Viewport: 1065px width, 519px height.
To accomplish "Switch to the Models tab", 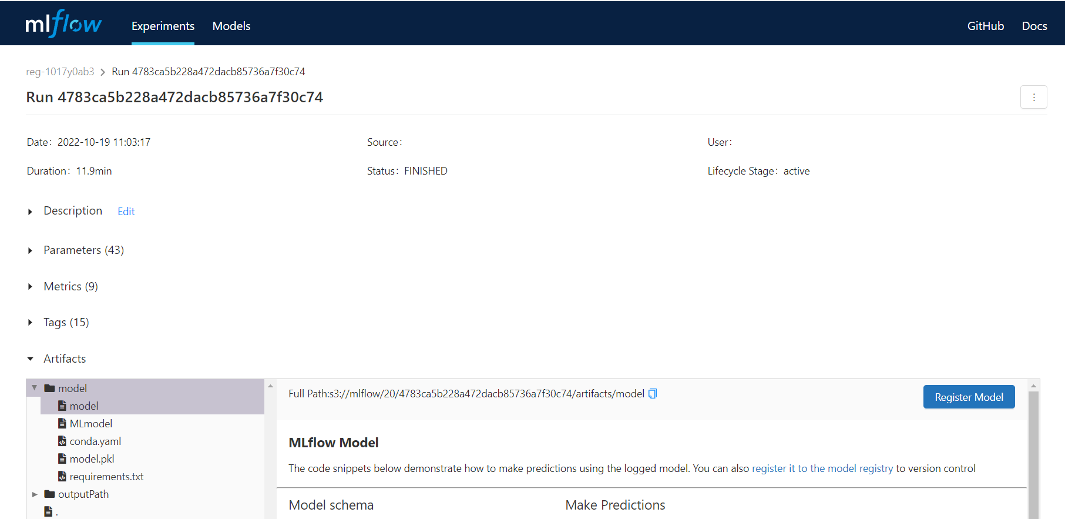I will (231, 26).
